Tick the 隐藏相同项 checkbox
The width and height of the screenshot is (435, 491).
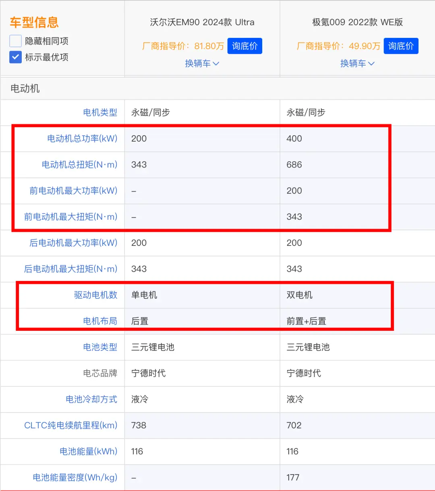(x=15, y=41)
